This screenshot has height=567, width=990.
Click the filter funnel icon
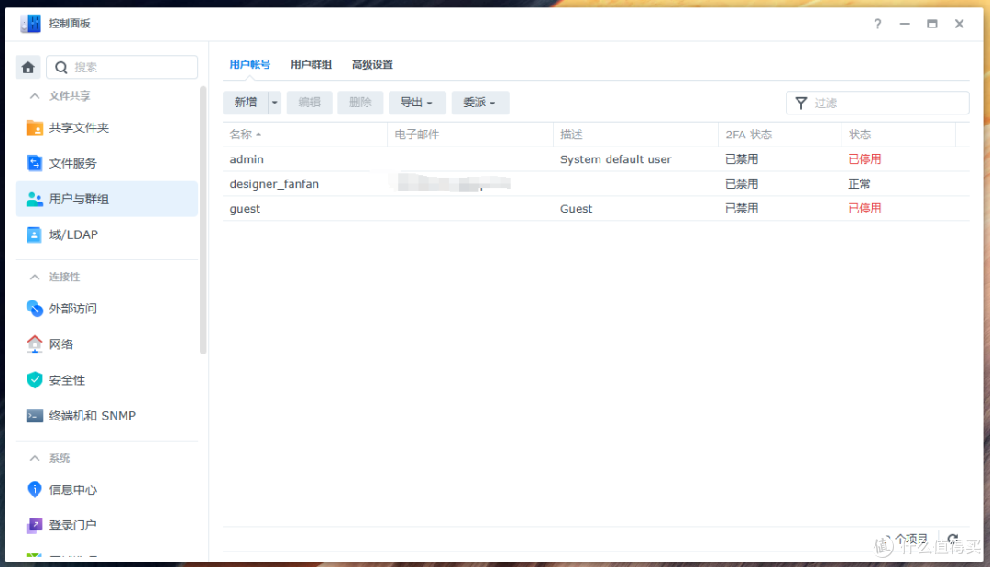pos(800,103)
